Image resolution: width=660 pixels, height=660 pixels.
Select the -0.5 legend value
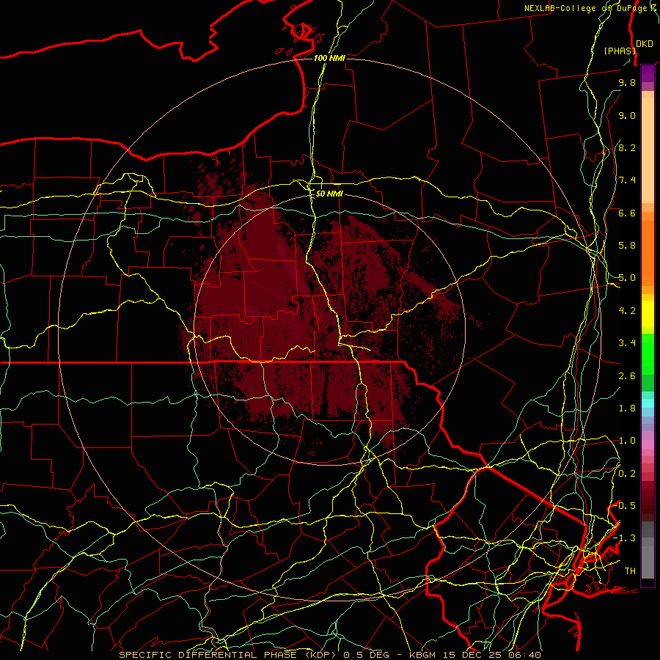(625, 506)
